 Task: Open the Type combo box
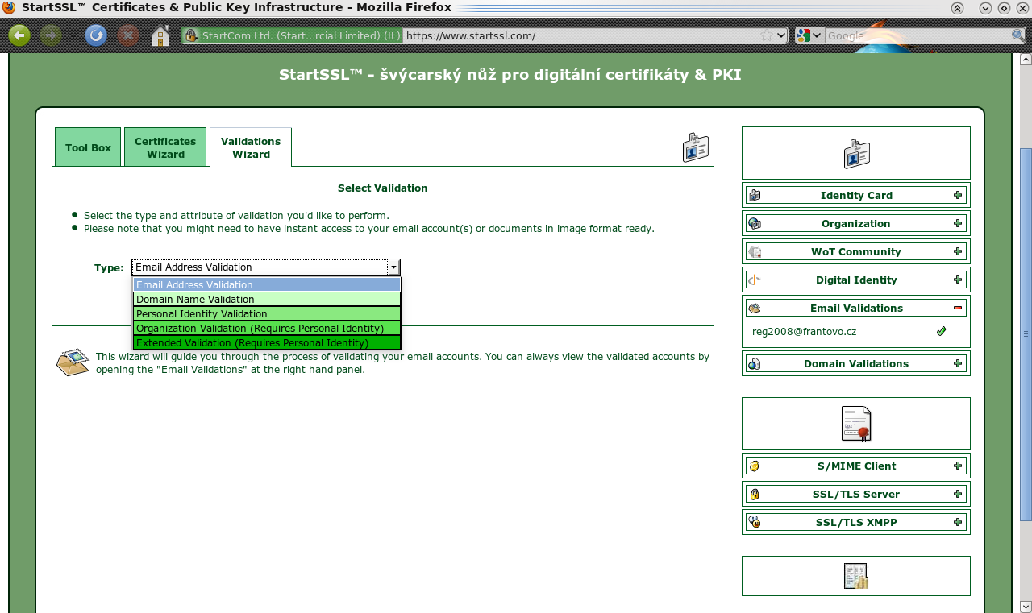(266, 267)
